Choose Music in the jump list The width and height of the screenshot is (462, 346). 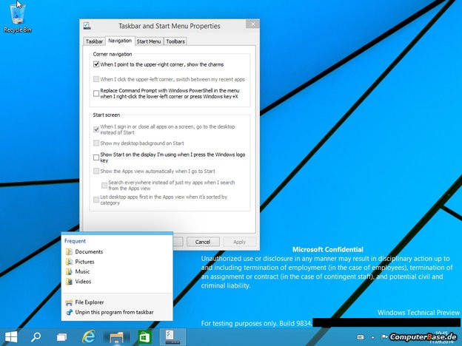[x=82, y=271]
